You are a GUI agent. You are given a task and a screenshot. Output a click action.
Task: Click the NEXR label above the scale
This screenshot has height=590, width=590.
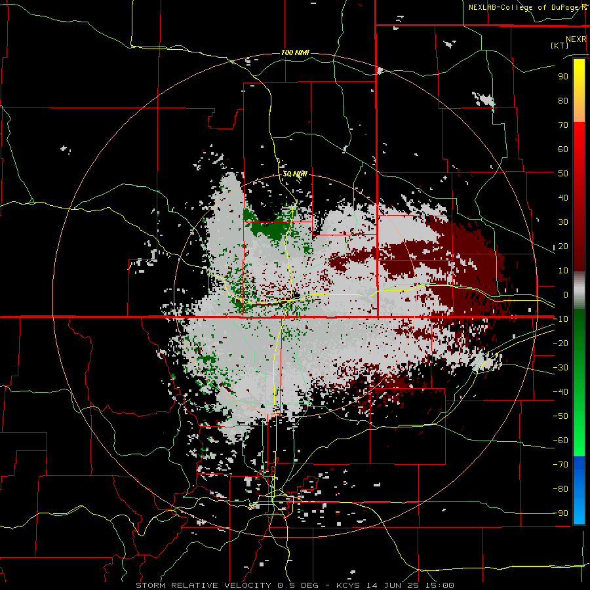tap(576, 39)
